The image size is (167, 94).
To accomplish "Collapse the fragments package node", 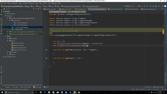I will pos(10,20).
